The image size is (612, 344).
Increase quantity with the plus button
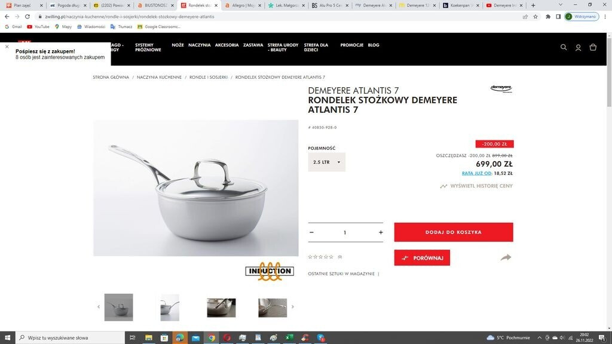point(381,232)
